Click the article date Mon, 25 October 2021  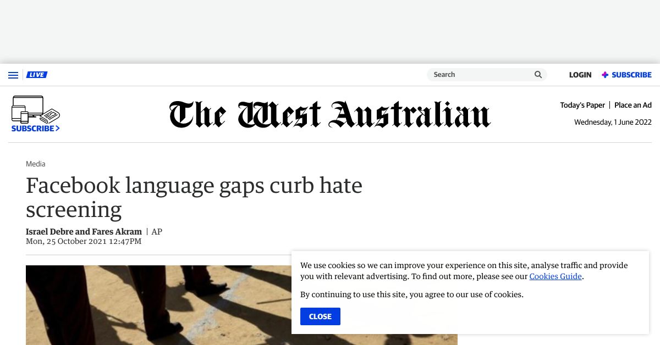tap(84, 241)
